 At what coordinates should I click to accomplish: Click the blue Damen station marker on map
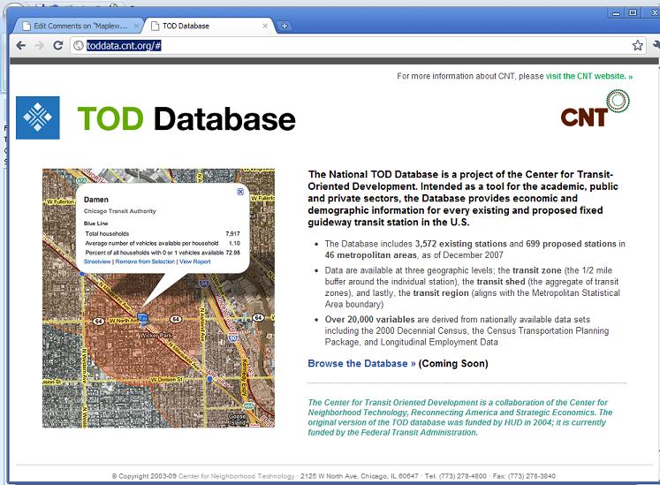(143, 317)
